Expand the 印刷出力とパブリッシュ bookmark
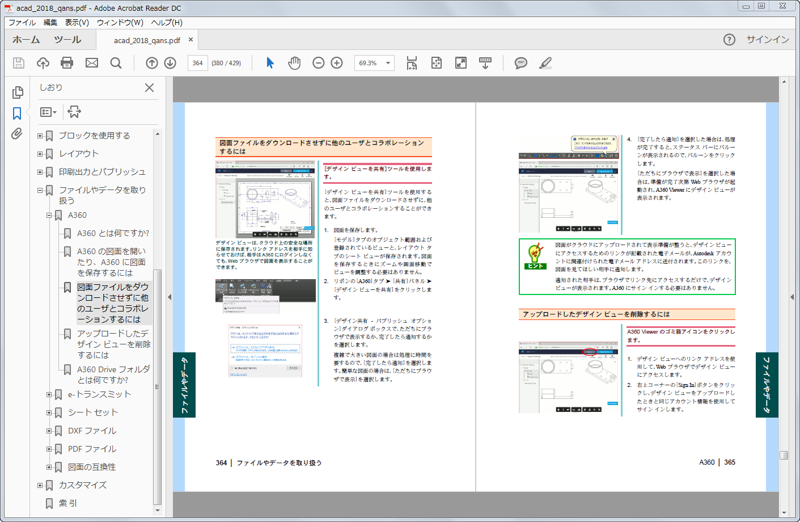This screenshot has width=800, height=522. click(40, 172)
